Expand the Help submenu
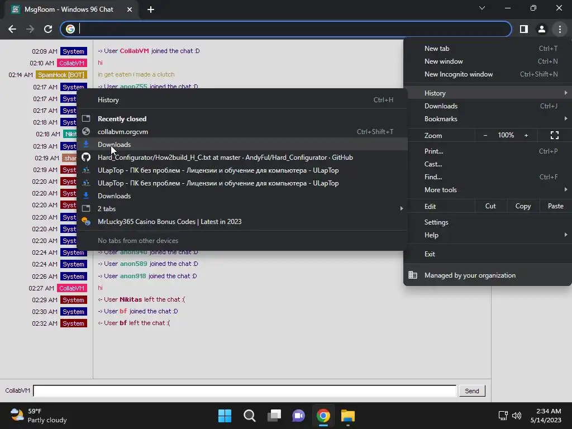This screenshot has width=572, height=429. point(488,235)
